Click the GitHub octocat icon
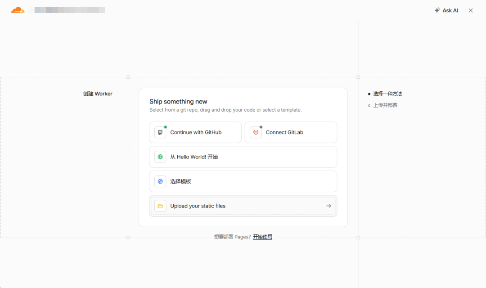The height and width of the screenshot is (288, 486). tap(160, 132)
